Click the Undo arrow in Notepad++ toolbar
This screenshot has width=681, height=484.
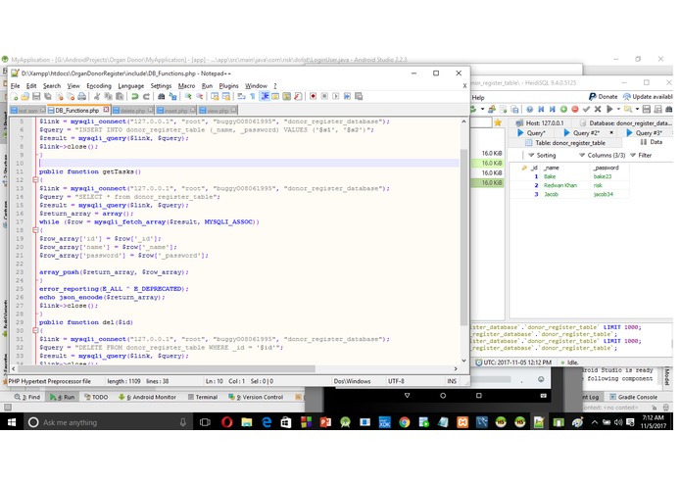135,96
